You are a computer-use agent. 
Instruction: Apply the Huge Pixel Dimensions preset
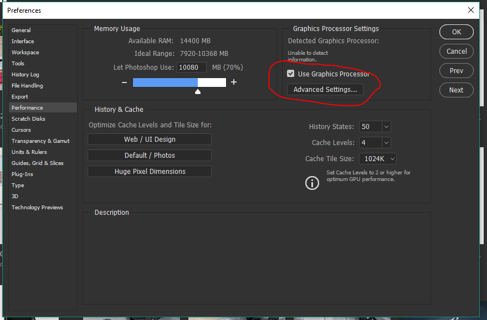click(x=149, y=171)
